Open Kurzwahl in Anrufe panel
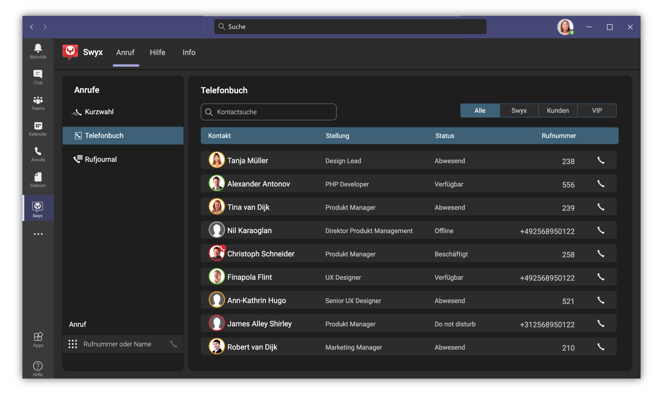656x393 pixels. click(99, 112)
